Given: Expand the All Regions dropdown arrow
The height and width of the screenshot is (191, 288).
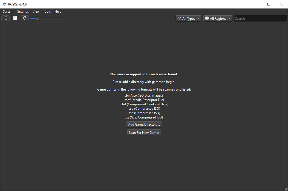Looking at the screenshot, I should [229, 19].
